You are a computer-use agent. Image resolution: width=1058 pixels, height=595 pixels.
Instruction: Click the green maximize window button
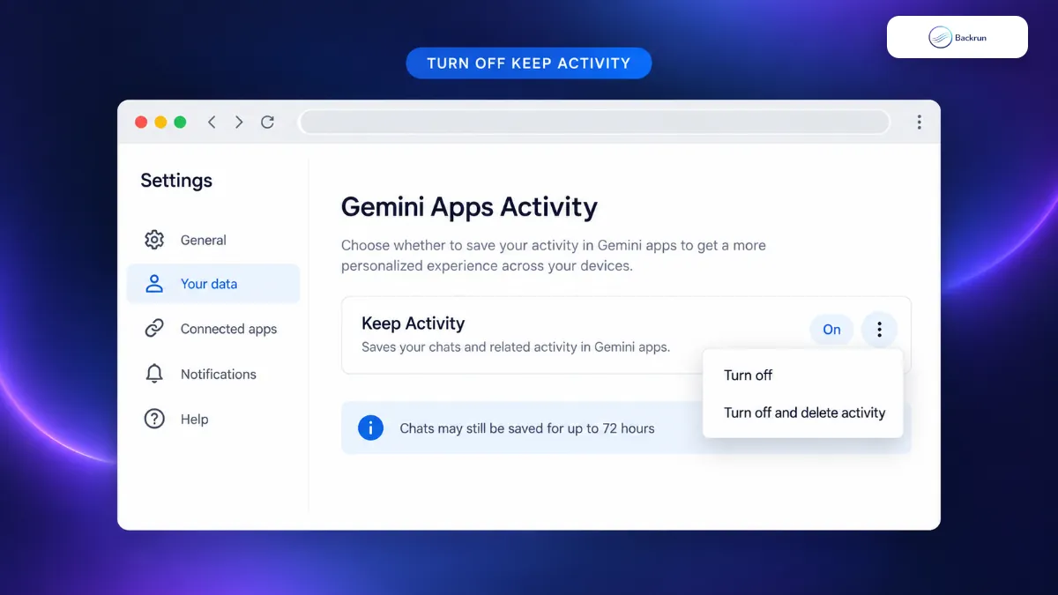[180, 123]
